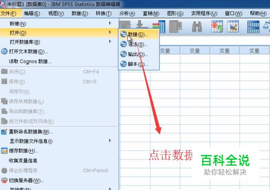
Task: Click the 缓存数据 icon
Action: 4,151
